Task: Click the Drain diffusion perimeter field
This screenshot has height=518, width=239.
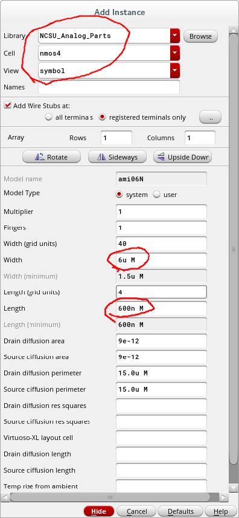Action: 162,373
